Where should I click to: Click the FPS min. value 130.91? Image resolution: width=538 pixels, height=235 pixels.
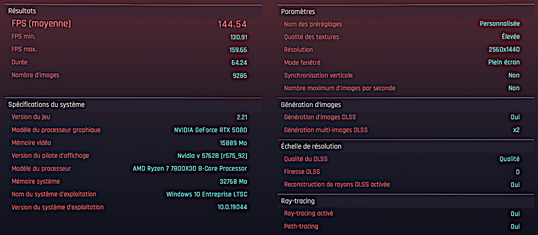point(238,37)
